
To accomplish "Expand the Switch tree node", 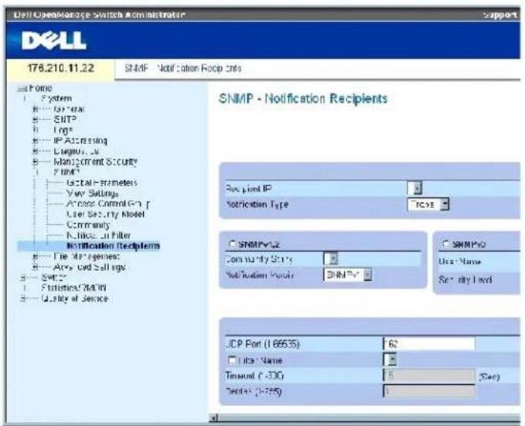I will point(22,278).
